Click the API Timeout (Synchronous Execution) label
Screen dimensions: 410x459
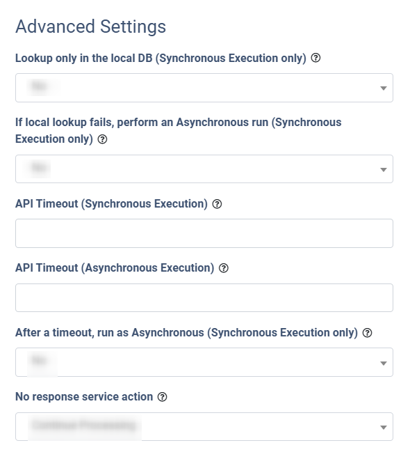(111, 204)
